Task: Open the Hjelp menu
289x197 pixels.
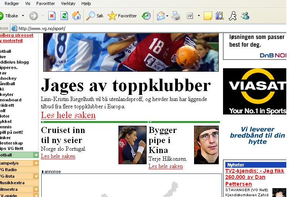Action: click(86, 3)
